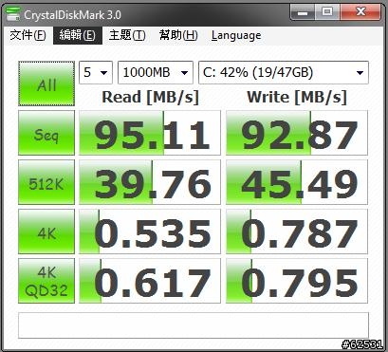Run the Seq benchmark test
This screenshot has height=352, width=388.
pyautogui.click(x=46, y=133)
